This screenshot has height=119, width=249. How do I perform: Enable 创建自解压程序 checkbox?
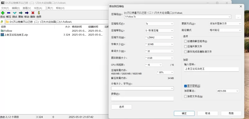[x=185, y=41]
